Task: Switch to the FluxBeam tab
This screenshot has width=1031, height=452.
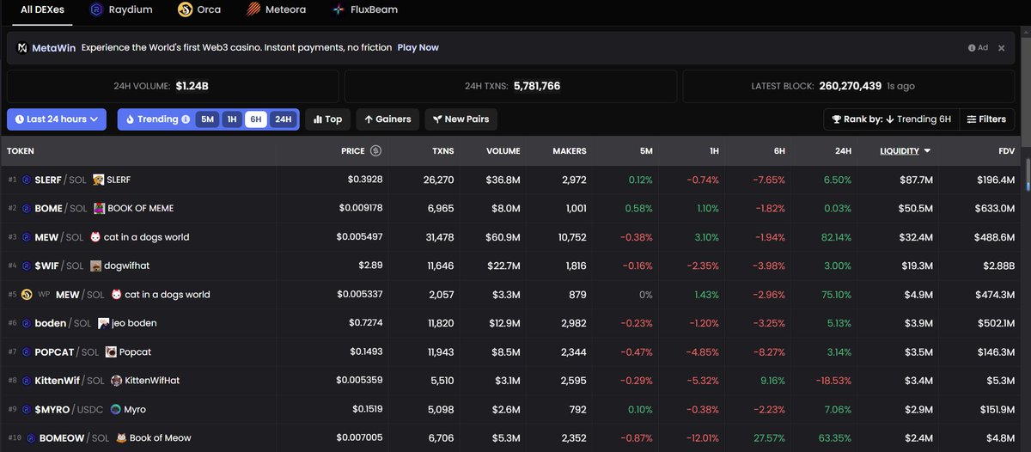Action: click(364, 10)
